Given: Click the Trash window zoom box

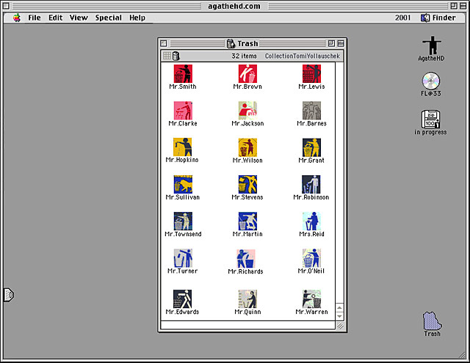Looking at the screenshot, I should (x=331, y=43).
